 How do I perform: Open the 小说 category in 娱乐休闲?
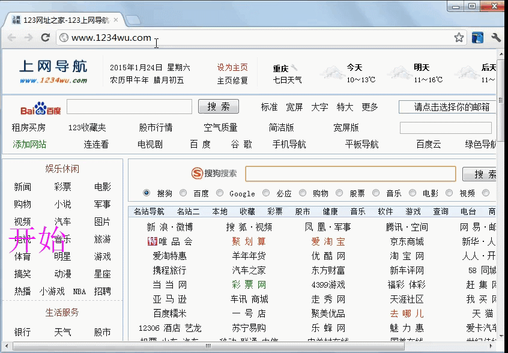coord(62,204)
